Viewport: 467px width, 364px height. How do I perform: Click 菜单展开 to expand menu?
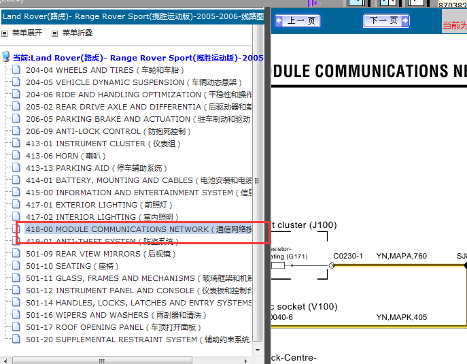(27, 33)
